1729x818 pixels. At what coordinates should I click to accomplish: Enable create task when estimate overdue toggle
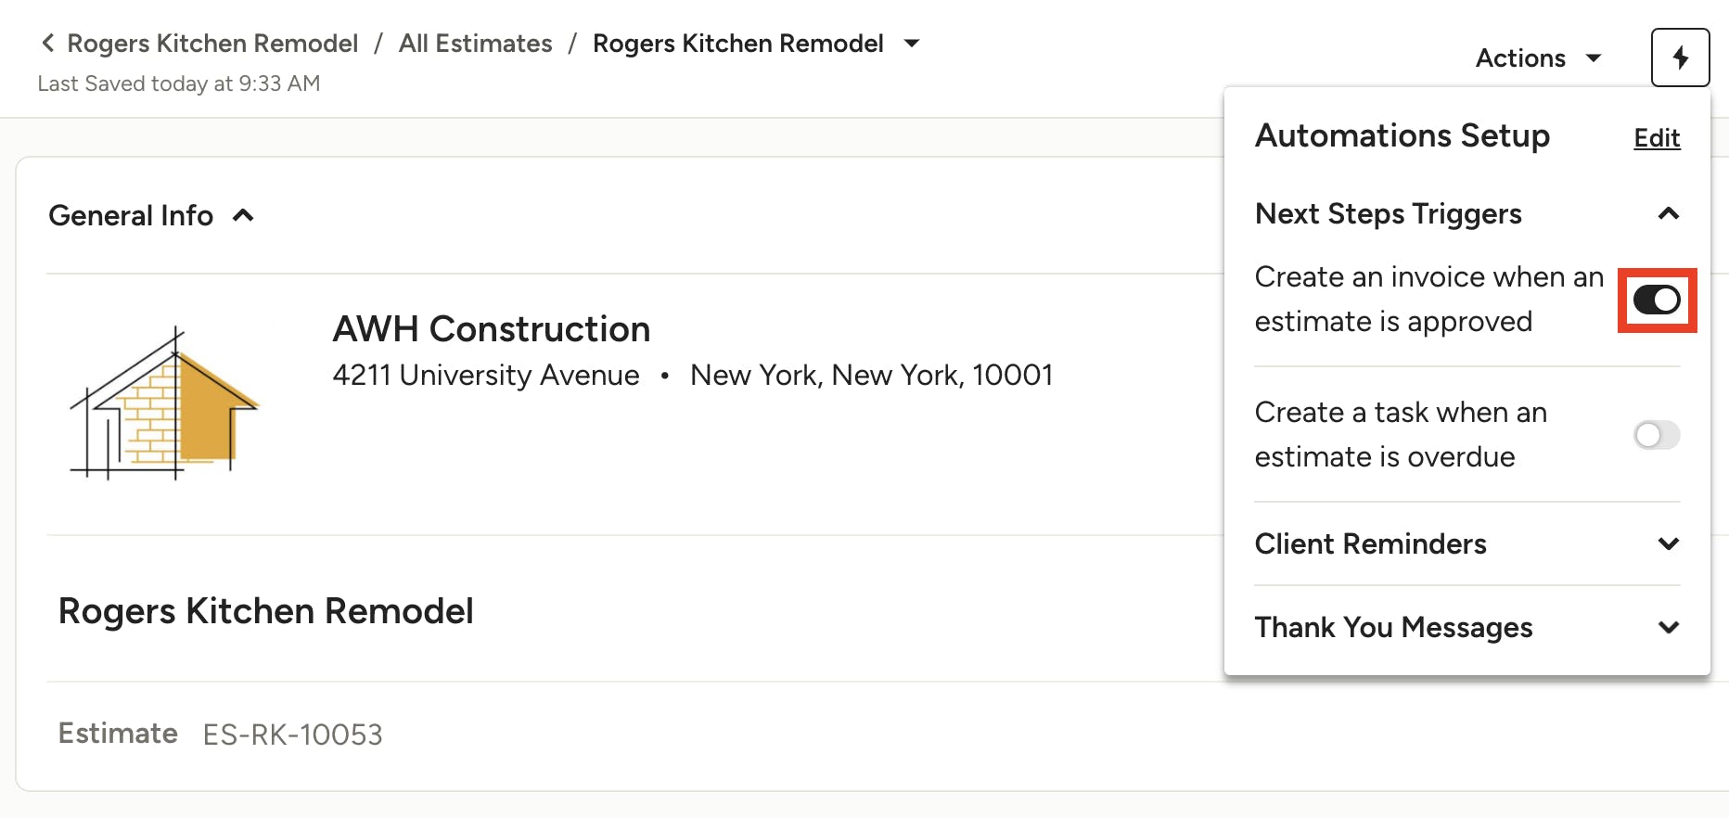1657,435
